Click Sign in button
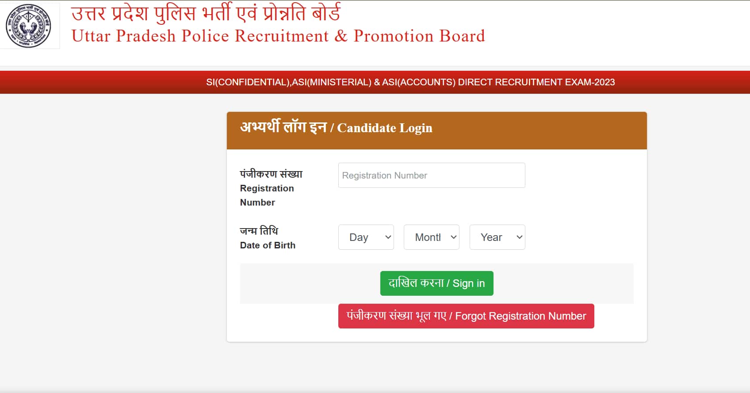Screen dimensions: 750x393 436,283
